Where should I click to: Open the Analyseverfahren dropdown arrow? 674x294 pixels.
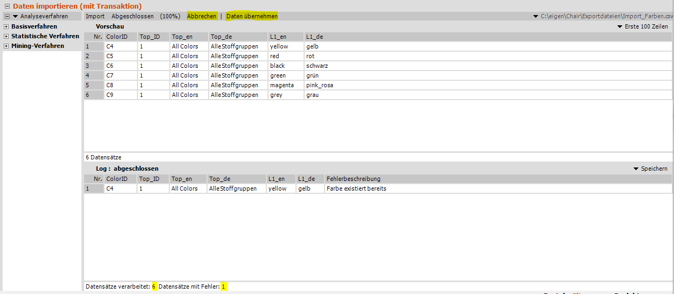coord(16,16)
